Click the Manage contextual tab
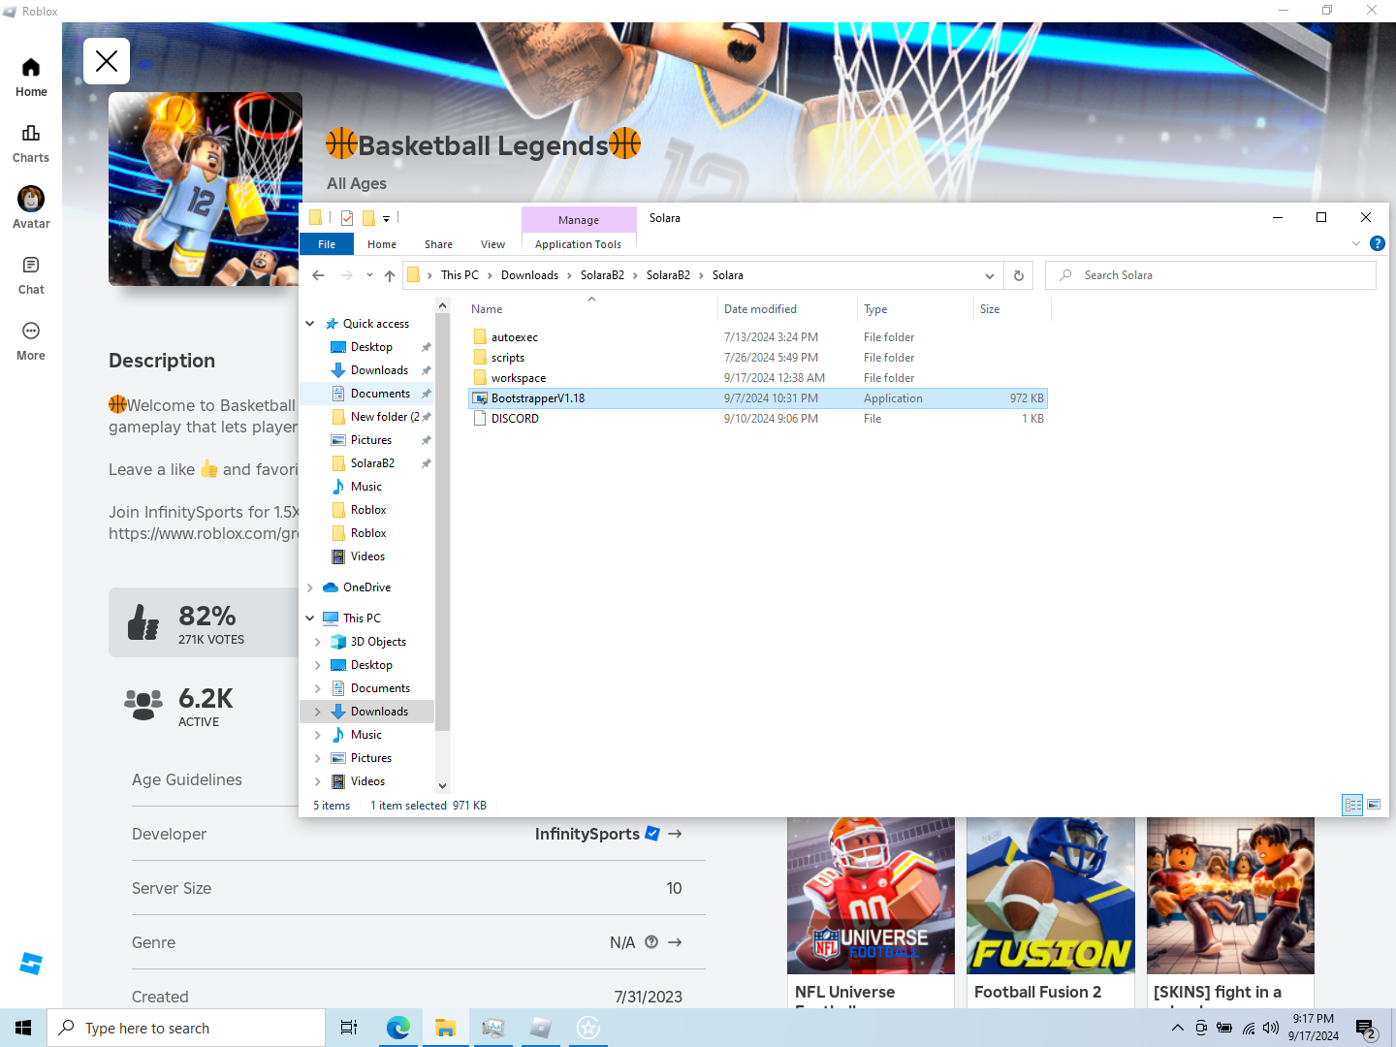This screenshot has height=1047, width=1396. [579, 220]
